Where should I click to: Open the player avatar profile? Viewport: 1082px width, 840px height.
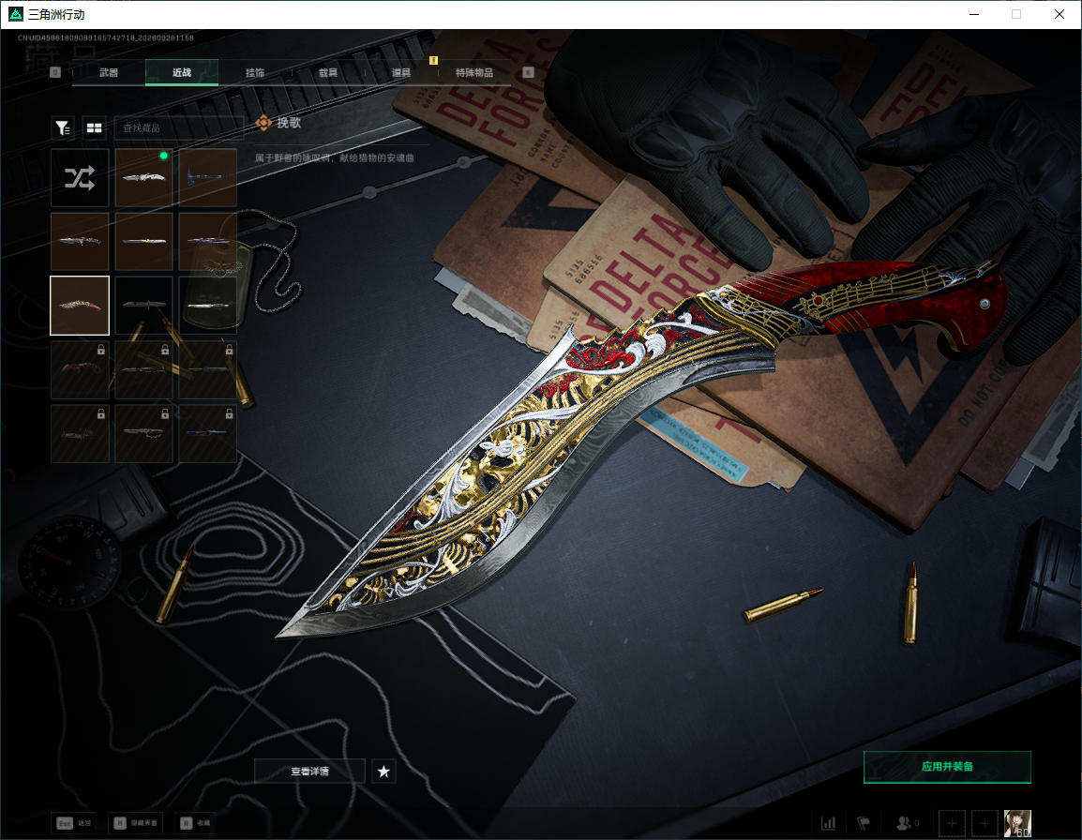(1017, 823)
